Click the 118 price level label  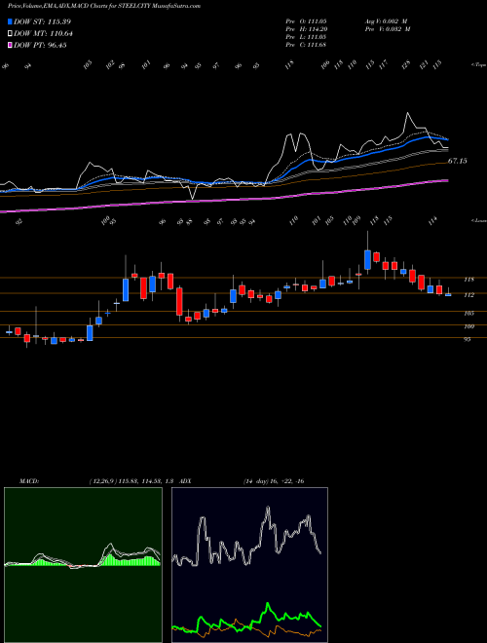tap(468, 280)
